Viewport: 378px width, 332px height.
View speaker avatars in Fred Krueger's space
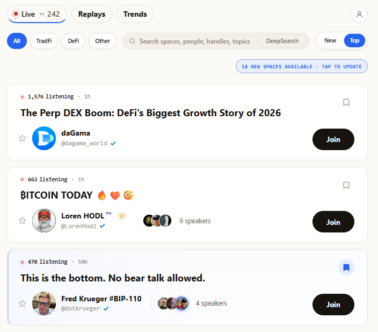click(x=173, y=303)
